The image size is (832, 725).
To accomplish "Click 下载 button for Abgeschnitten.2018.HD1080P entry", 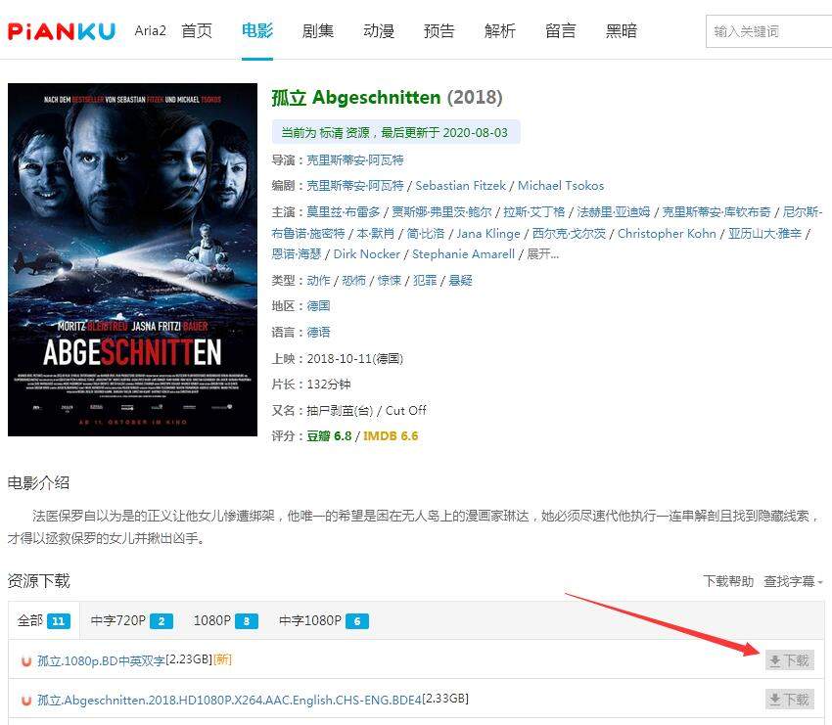I will [790, 700].
